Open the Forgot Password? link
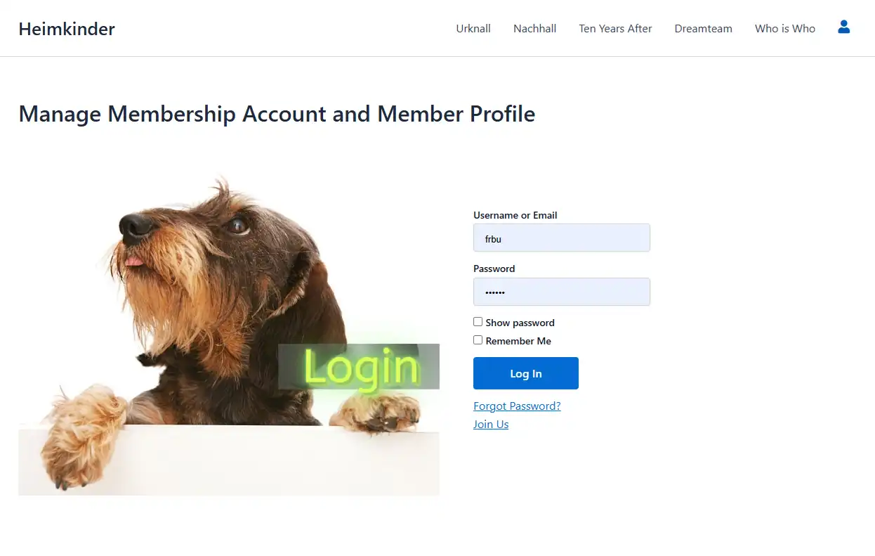875x556 pixels. click(x=517, y=406)
